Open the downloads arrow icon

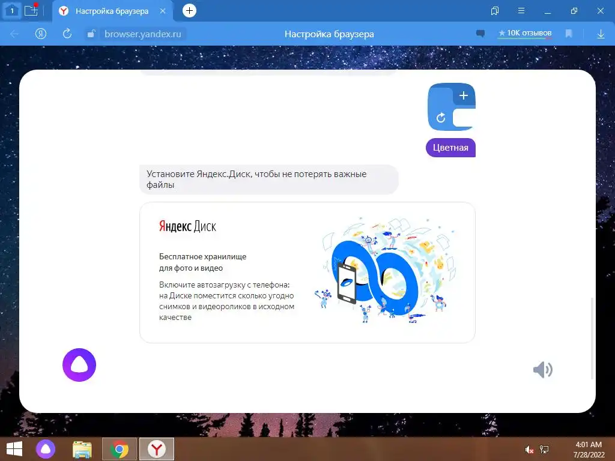point(601,34)
